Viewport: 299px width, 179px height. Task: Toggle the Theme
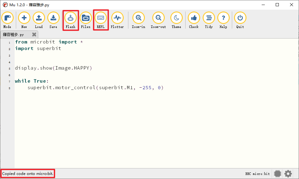click(x=177, y=20)
